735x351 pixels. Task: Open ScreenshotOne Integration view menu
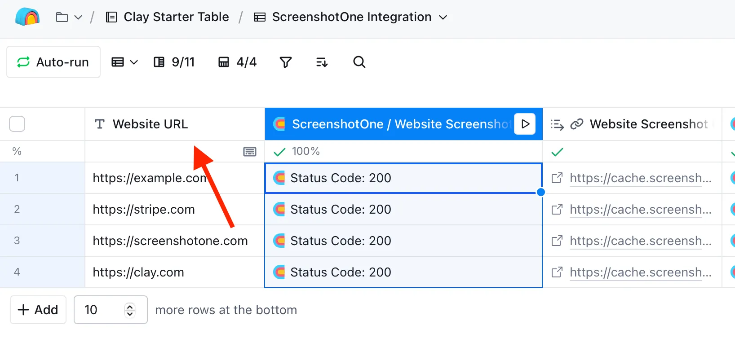coord(351,17)
